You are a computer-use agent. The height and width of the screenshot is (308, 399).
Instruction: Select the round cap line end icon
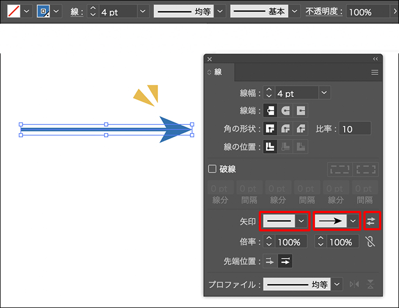pyautogui.click(x=285, y=111)
